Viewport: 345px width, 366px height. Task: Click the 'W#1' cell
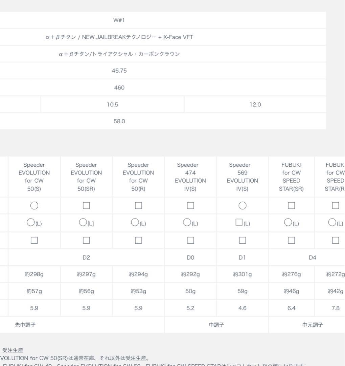(119, 20)
